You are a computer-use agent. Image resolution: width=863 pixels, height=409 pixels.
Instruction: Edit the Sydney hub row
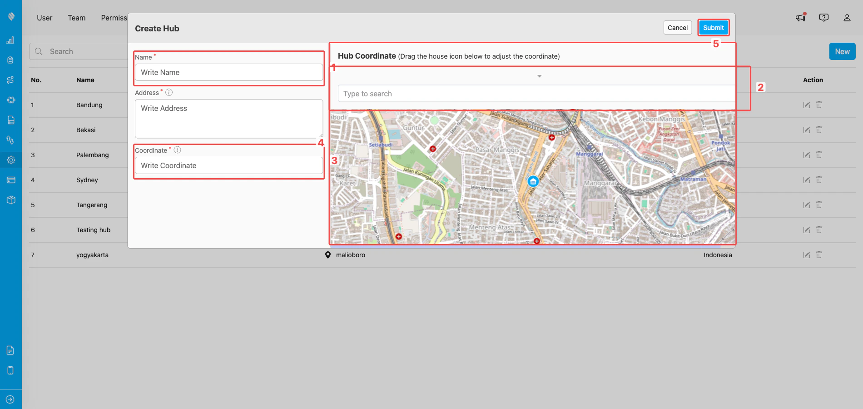[807, 180]
